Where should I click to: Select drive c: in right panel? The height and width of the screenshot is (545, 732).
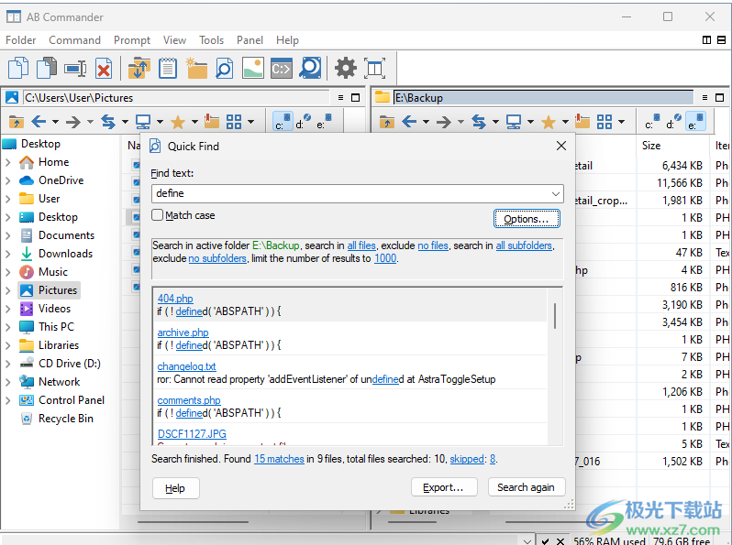click(652, 121)
